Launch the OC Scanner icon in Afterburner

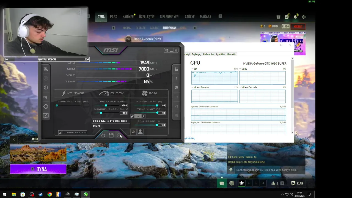pos(46,97)
